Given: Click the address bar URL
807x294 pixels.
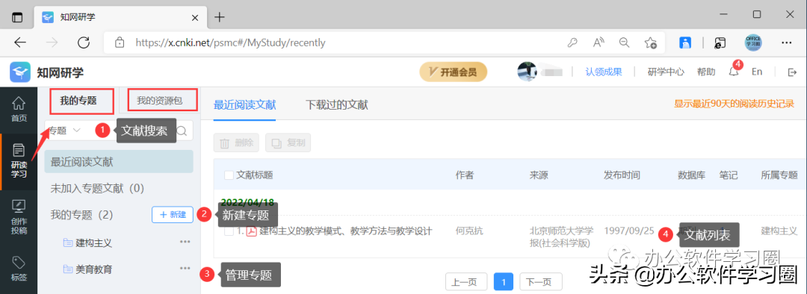Looking at the screenshot, I should point(230,43).
